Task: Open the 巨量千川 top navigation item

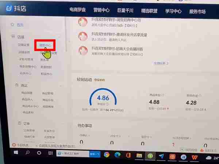Action: [x=125, y=11]
